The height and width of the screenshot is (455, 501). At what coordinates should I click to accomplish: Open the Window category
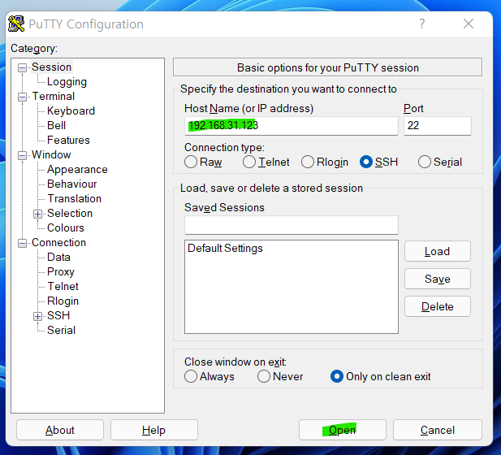(51, 154)
